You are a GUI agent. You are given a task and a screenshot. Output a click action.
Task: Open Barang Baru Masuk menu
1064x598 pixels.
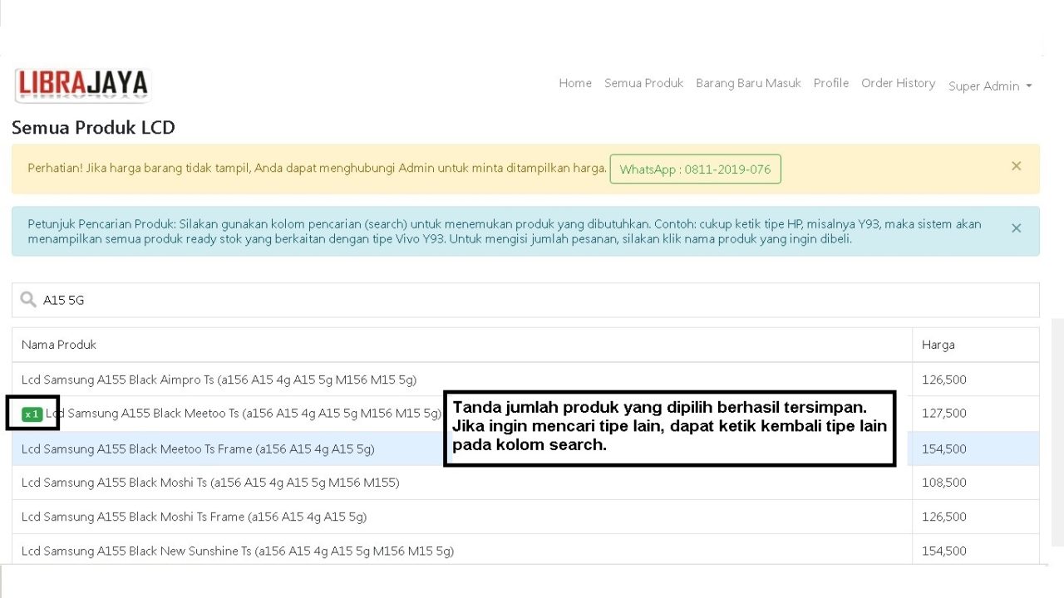tap(748, 83)
